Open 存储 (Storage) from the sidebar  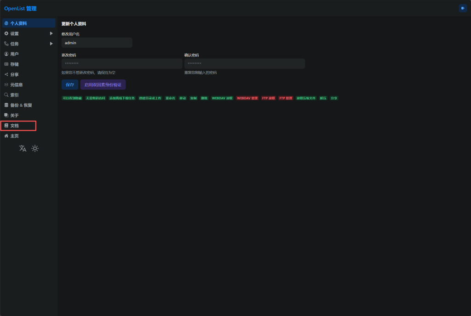(x=15, y=64)
